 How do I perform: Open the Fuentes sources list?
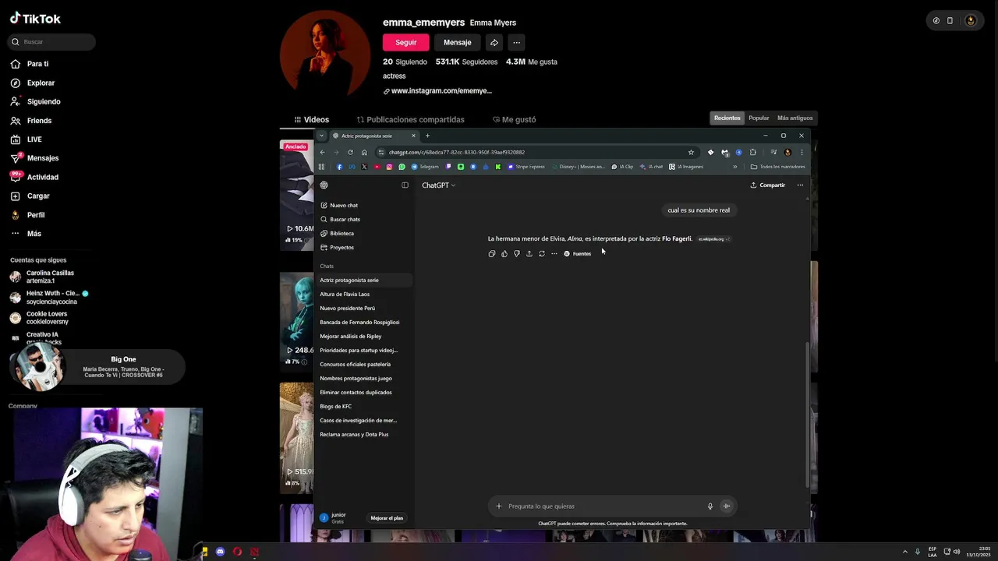pyautogui.click(x=578, y=254)
